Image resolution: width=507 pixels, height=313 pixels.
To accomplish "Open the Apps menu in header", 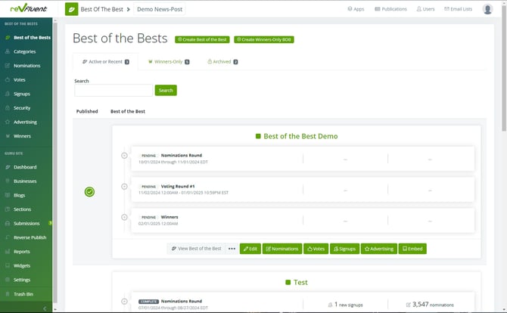I will pyautogui.click(x=356, y=9).
